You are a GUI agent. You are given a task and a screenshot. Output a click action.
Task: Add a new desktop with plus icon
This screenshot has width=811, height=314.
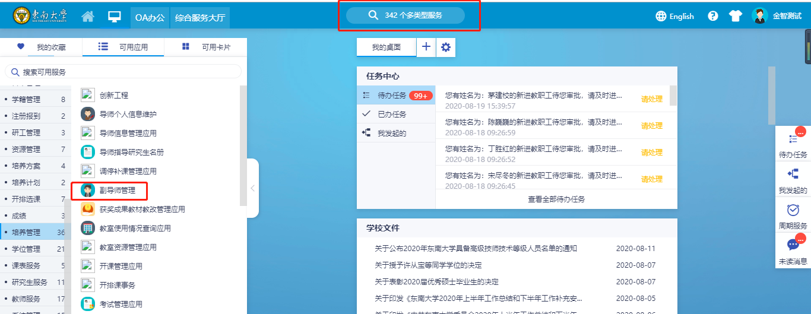point(426,47)
